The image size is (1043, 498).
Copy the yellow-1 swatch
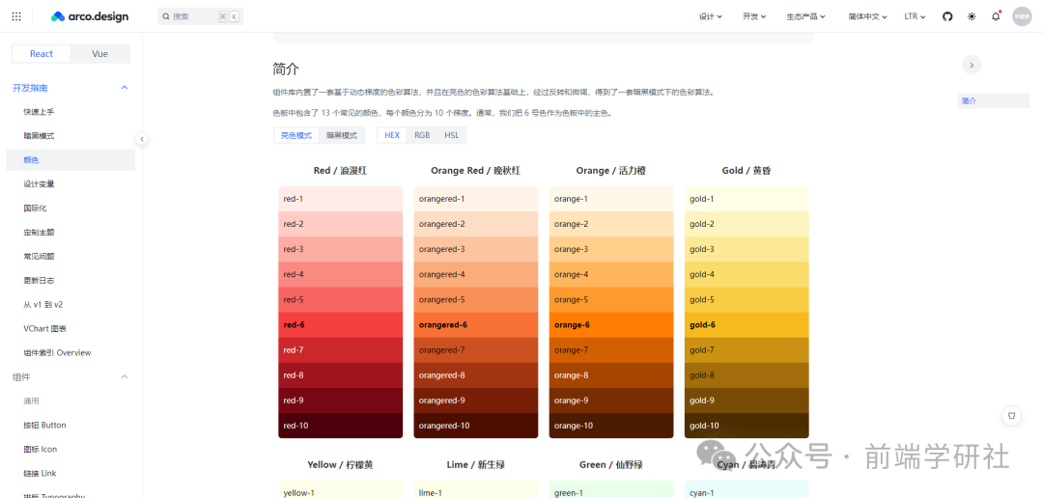coord(341,489)
